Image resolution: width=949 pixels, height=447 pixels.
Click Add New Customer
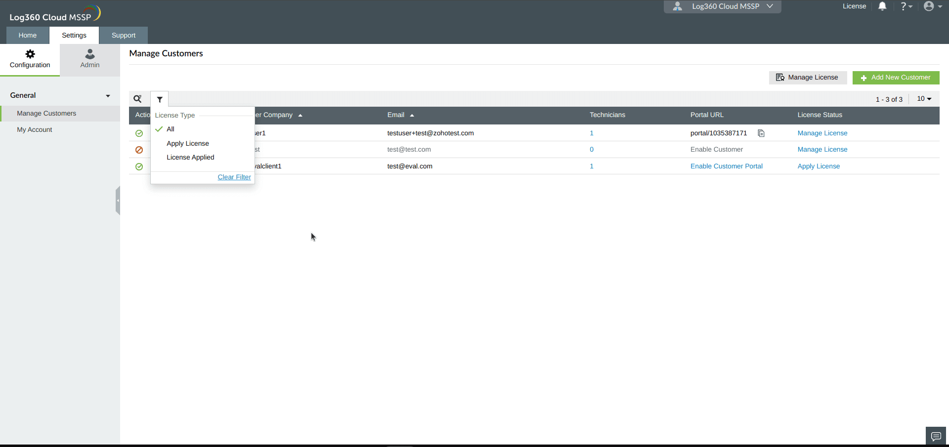pyautogui.click(x=896, y=78)
